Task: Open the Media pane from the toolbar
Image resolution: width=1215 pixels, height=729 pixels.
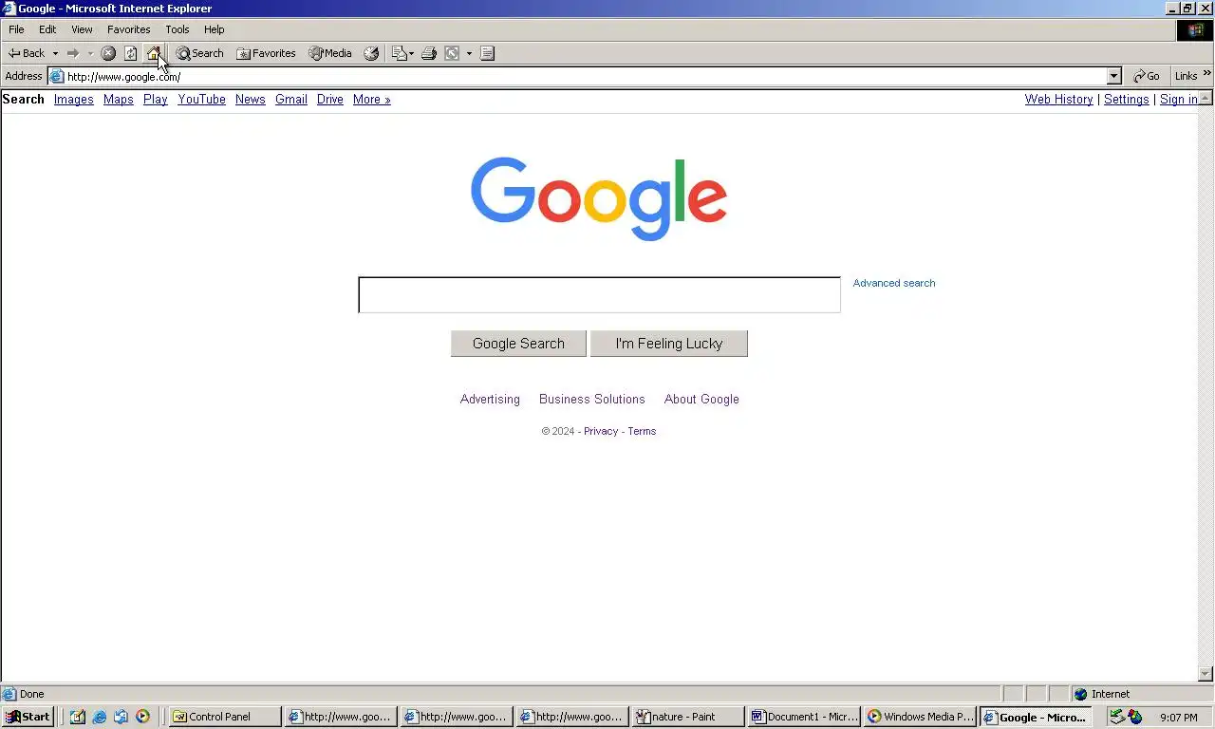Action: pos(330,53)
